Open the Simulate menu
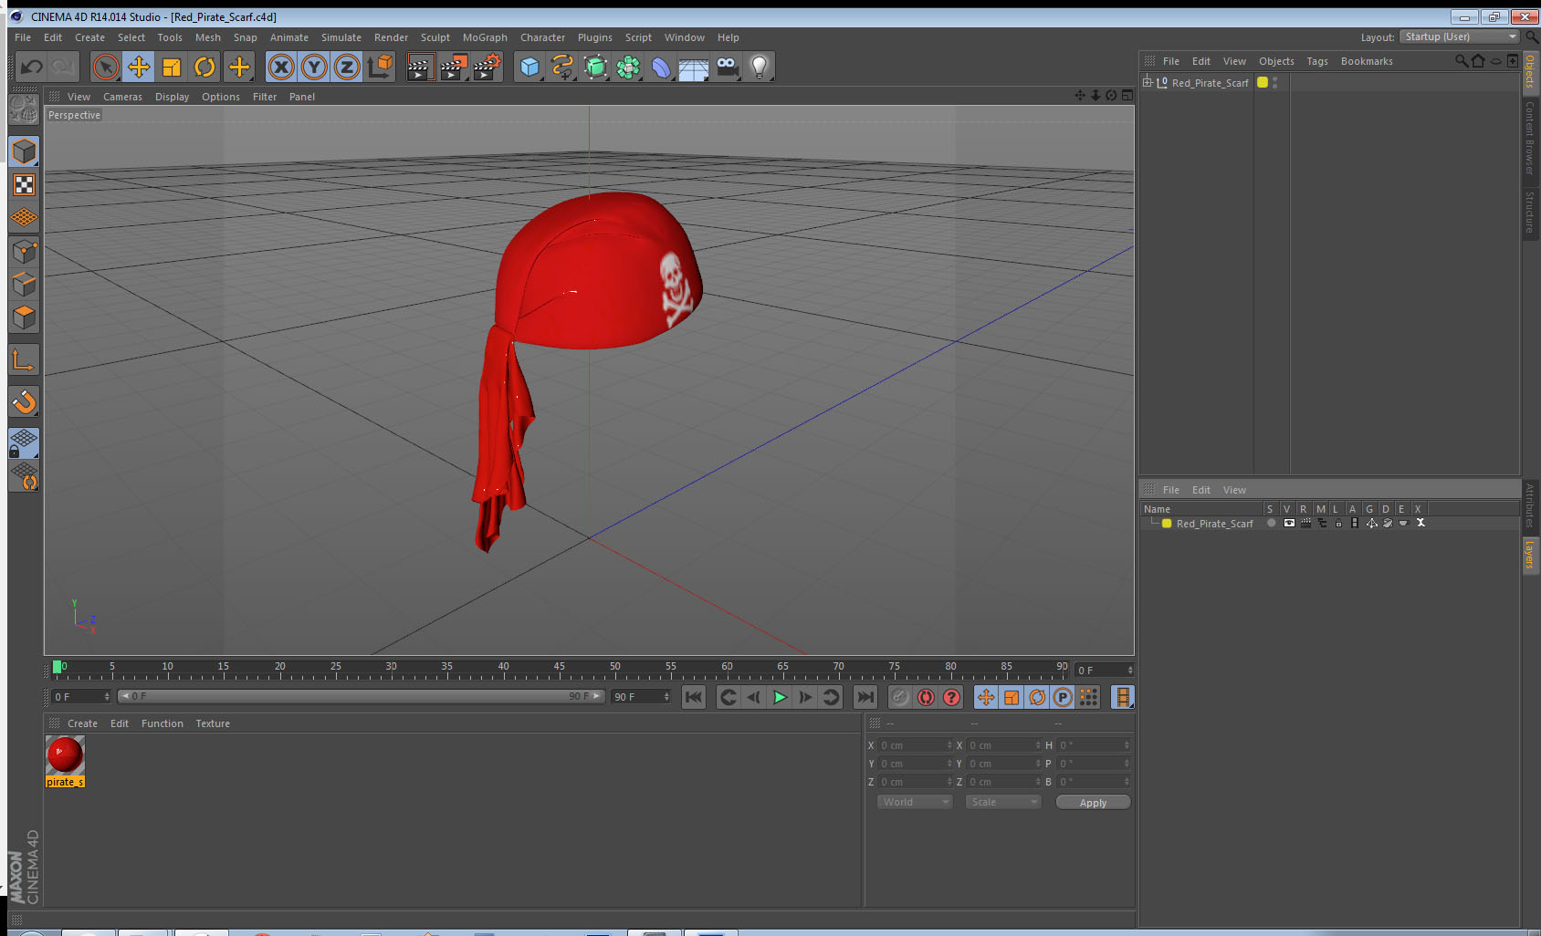Image resolution: width=1541 pixels, height=936 pixels. click(341, 37)
